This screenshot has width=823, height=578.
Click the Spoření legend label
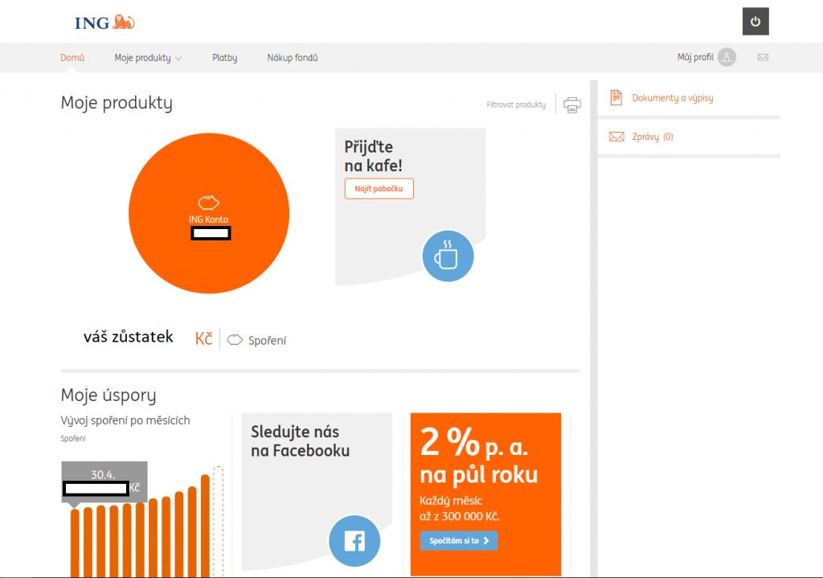pyautogui.click(x=267, y=340)
